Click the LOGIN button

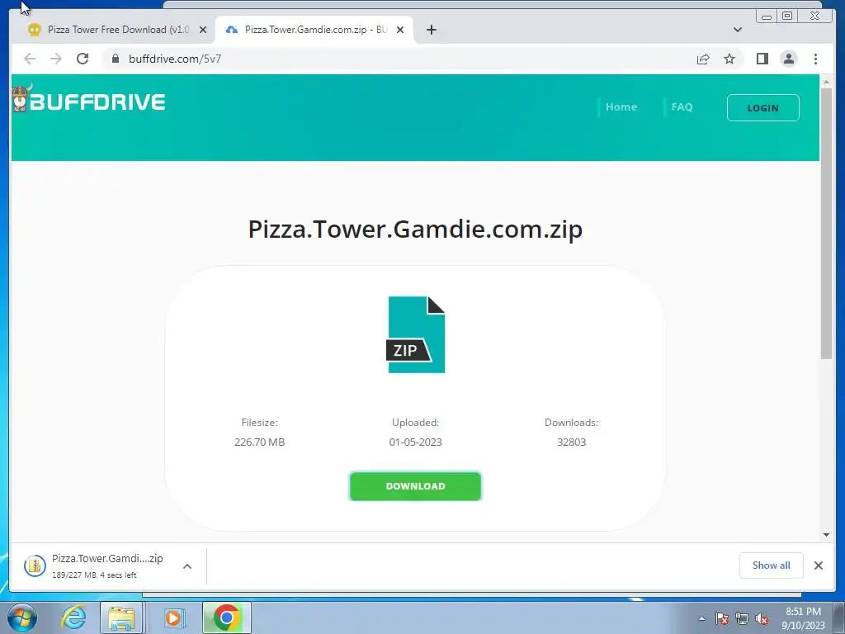tap(762, 108)
